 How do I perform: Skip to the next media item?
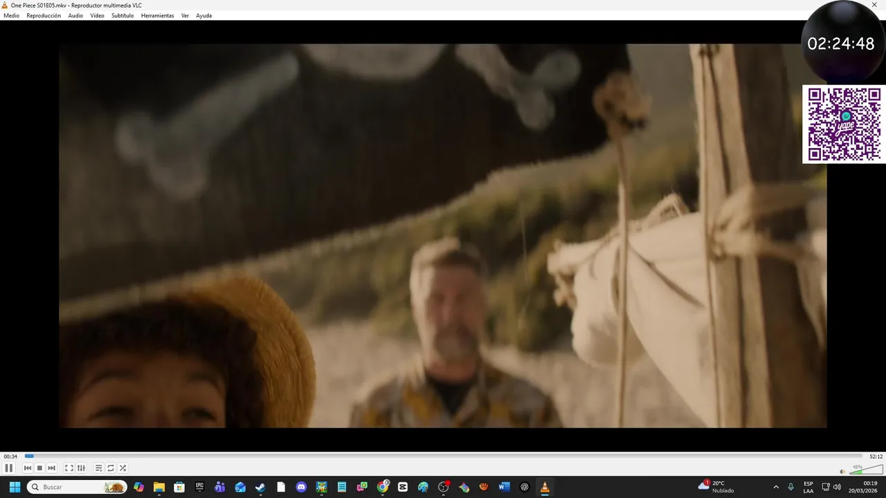tap(51, 468)
